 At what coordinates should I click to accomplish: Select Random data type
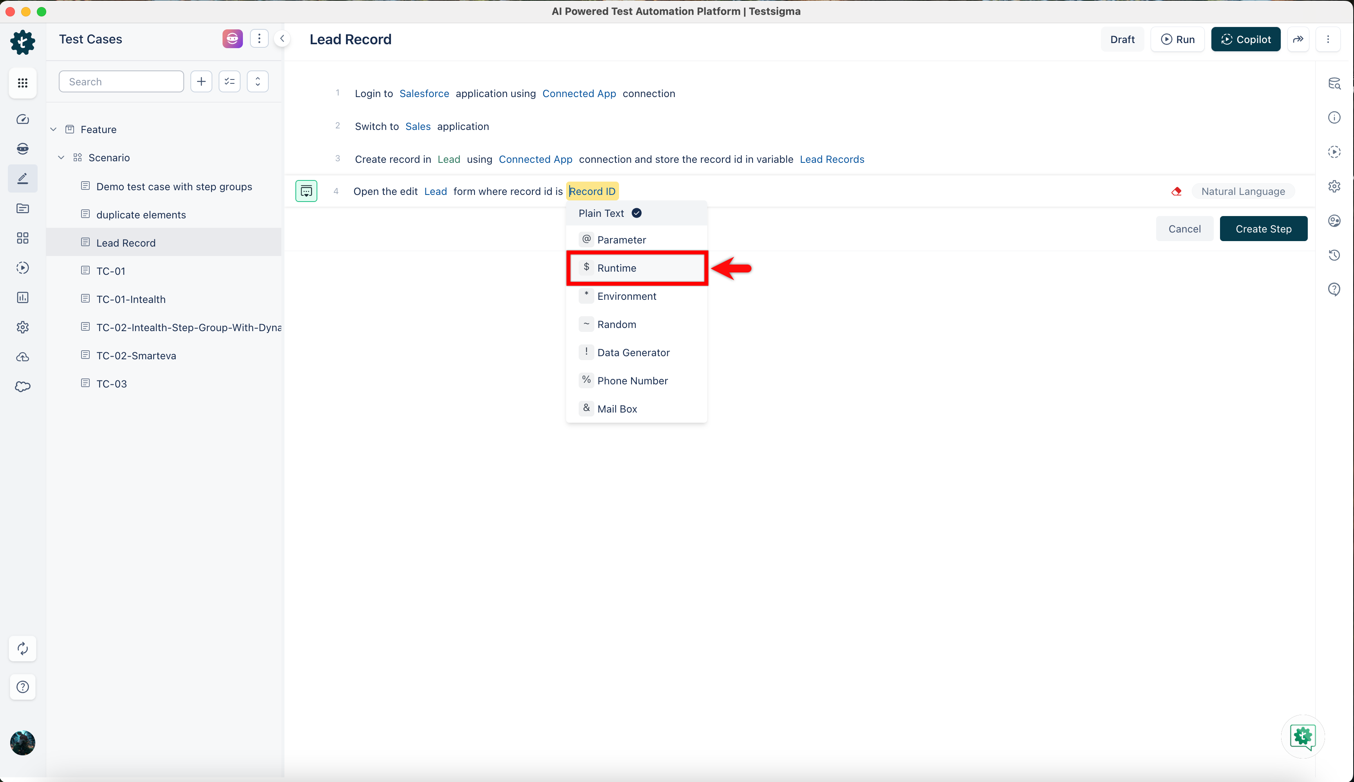[636, 324]
